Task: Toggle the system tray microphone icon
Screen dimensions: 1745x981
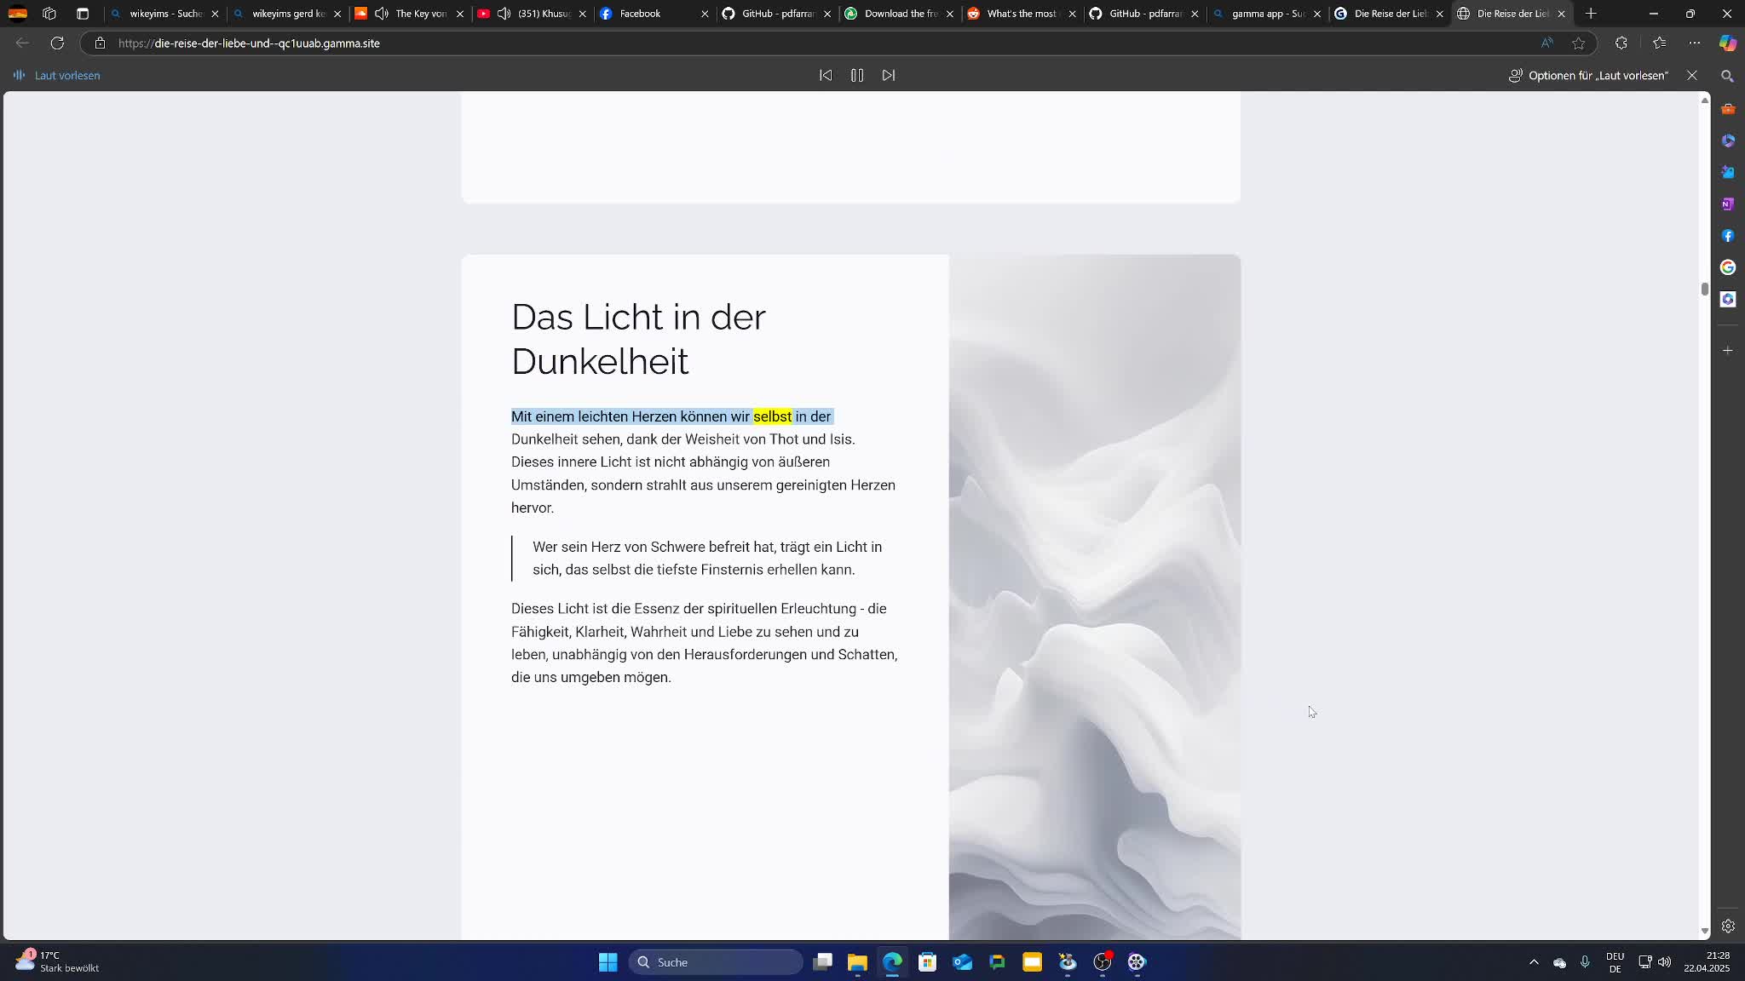Action: 1585,962
